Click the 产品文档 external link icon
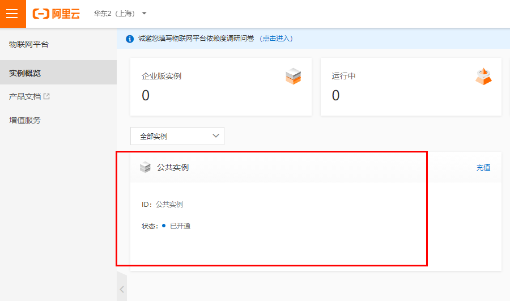 46,96
